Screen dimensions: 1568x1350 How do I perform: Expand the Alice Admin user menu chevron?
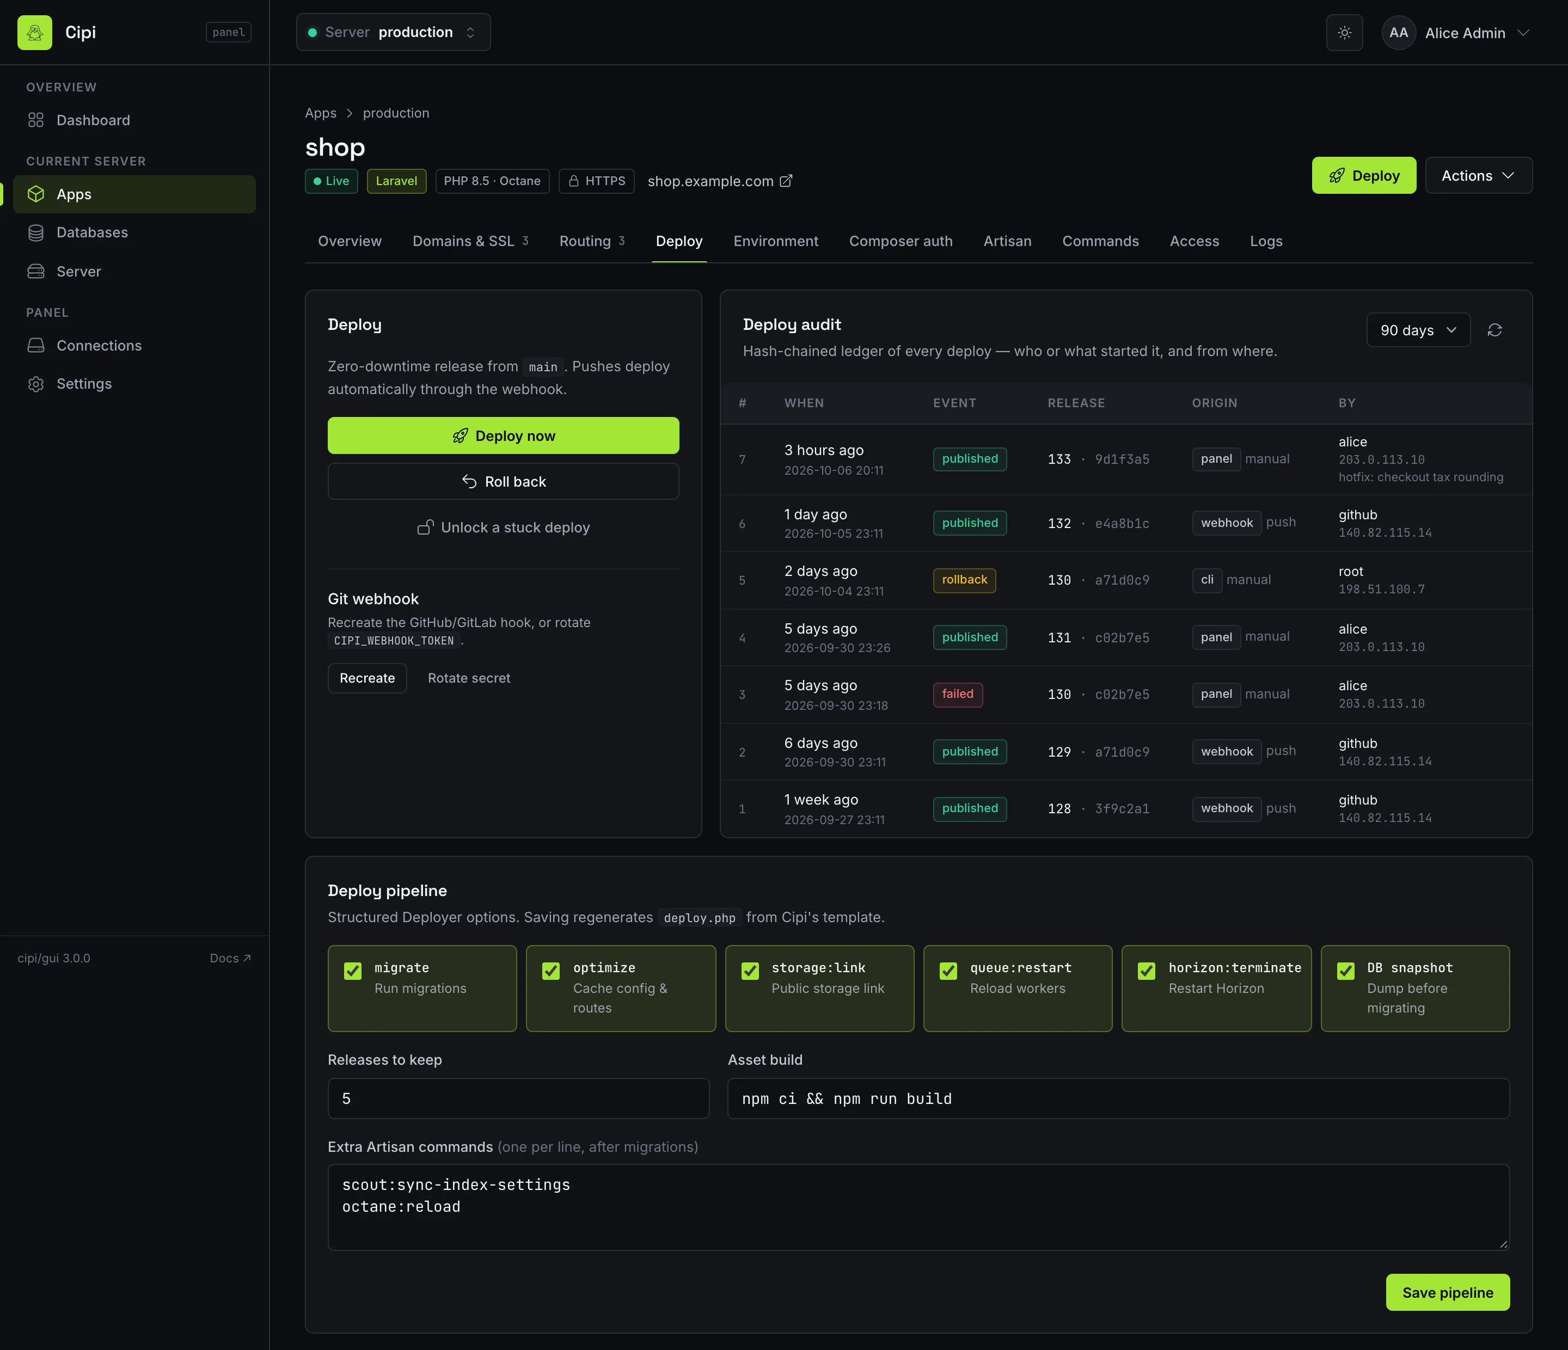pyautogui.click(x=1523, y=33)
